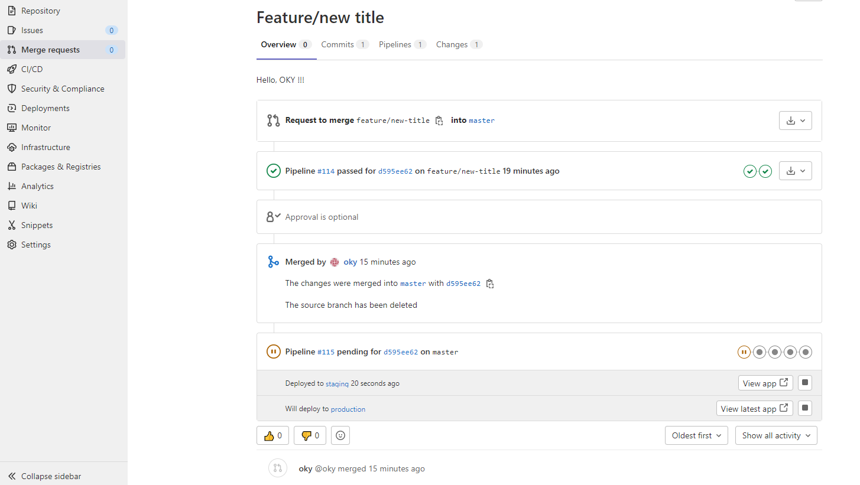Click View latest app button

(x=754, y=409)
